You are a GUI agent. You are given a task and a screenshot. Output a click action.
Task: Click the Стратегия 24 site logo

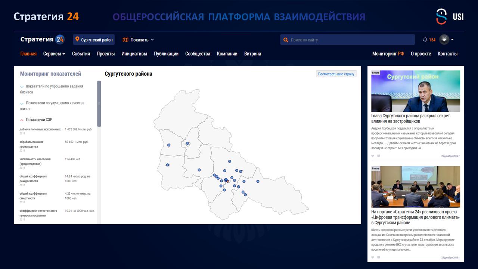(x=42, y=40)
